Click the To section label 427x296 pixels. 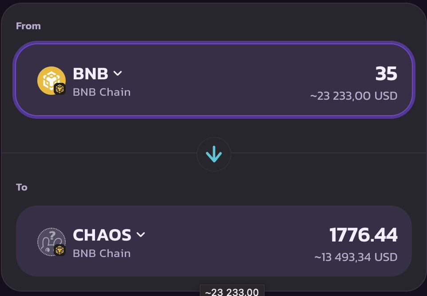coord(21,187)
